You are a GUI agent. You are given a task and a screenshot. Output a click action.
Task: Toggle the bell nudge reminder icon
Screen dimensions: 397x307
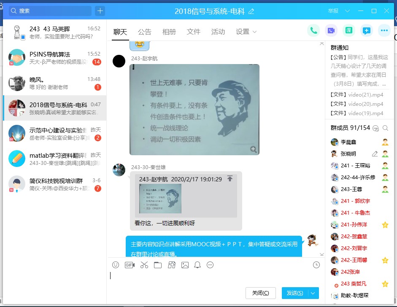197,265
